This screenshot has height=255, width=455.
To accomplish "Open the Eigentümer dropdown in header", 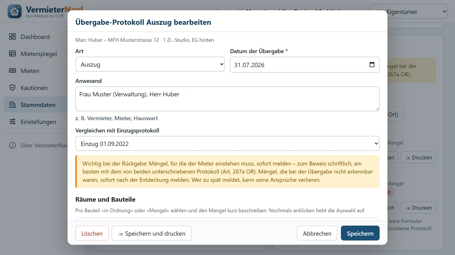I will [x=409, y=12].
